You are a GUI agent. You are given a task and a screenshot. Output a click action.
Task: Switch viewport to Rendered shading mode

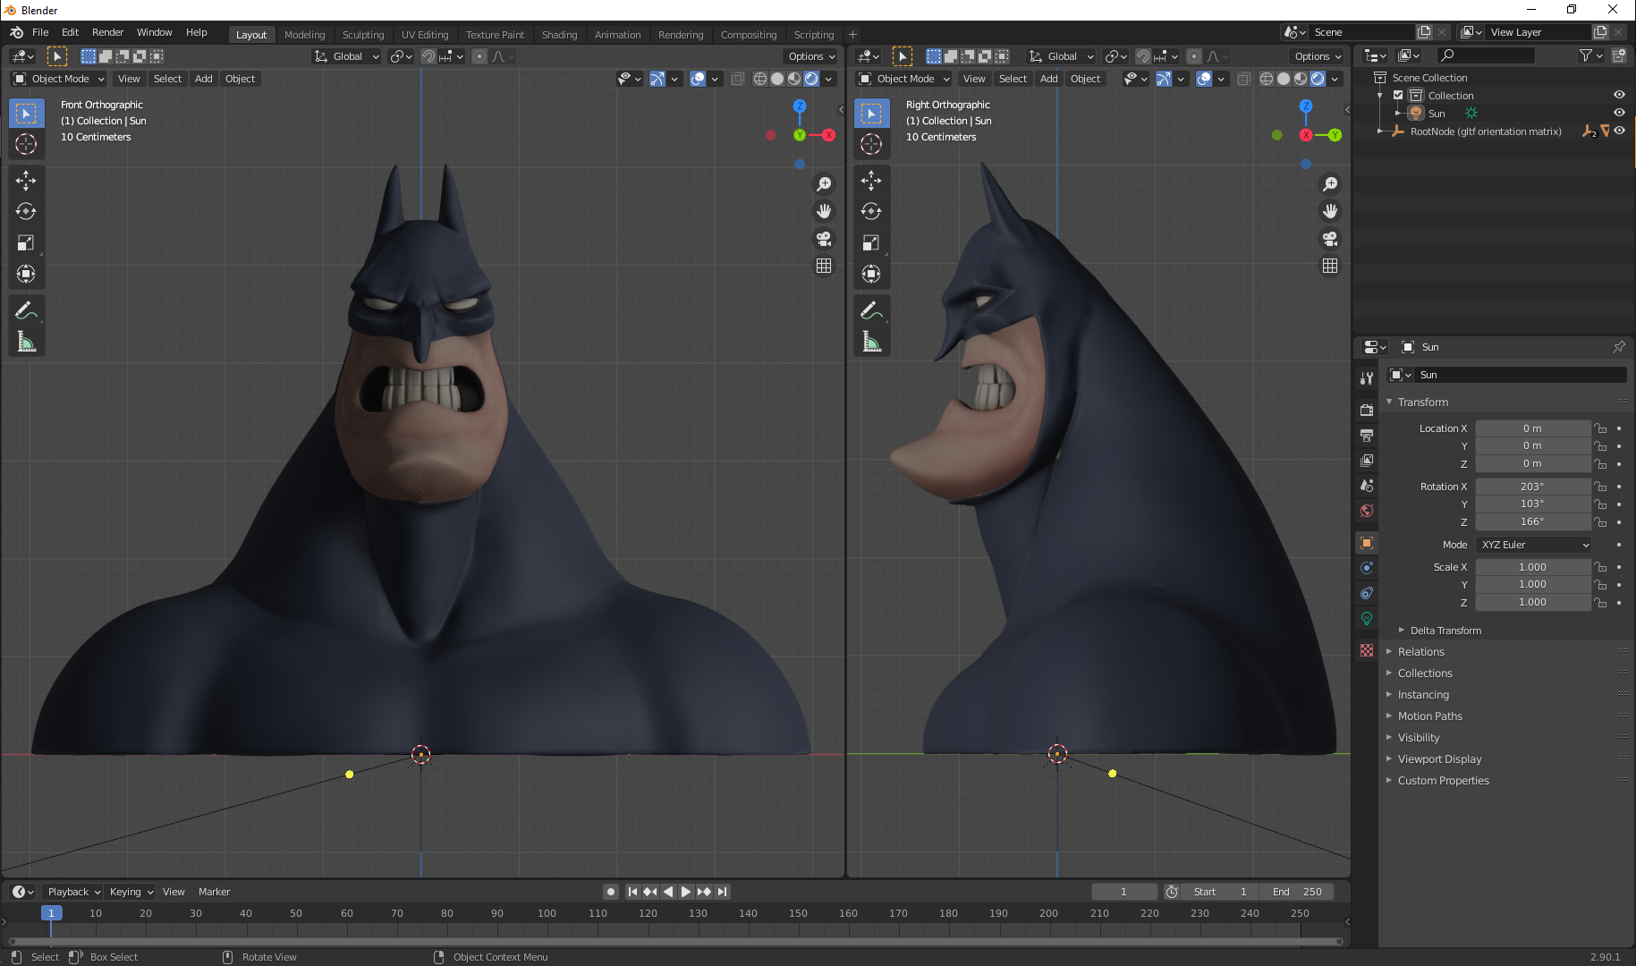(812, 79)
